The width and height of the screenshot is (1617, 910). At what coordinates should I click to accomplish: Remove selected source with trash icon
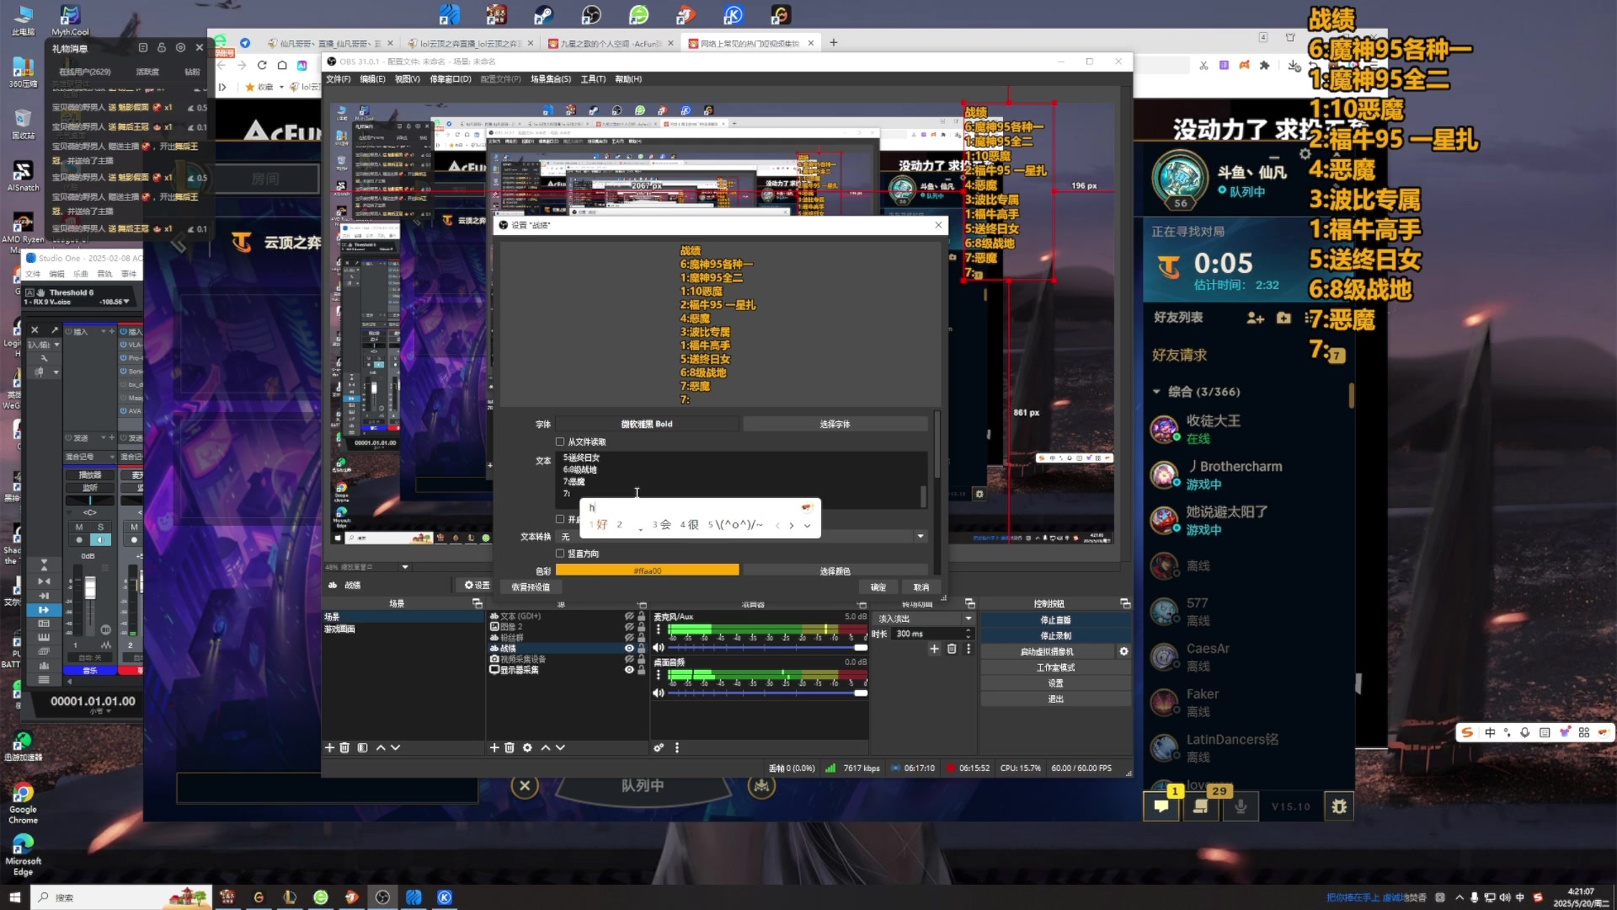pyautogui.click(x=510, y=747)
